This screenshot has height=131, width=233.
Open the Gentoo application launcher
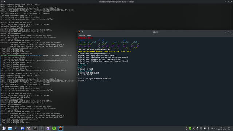tap(4, 128)
